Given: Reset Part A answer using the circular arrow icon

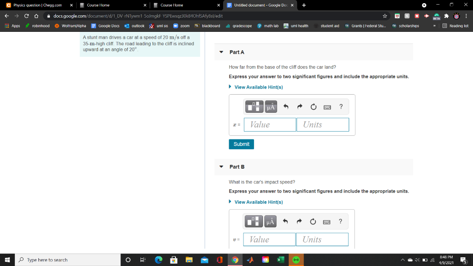Looking at the screenshot, I should [x=313, y=106].
